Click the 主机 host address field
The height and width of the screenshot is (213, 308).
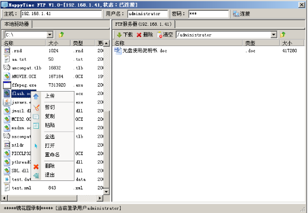coord(61,13)
